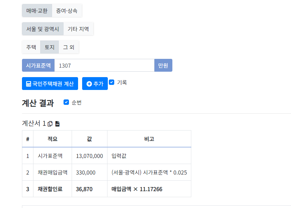Toggle the 기록 checkbox

[x=112, y=82]
